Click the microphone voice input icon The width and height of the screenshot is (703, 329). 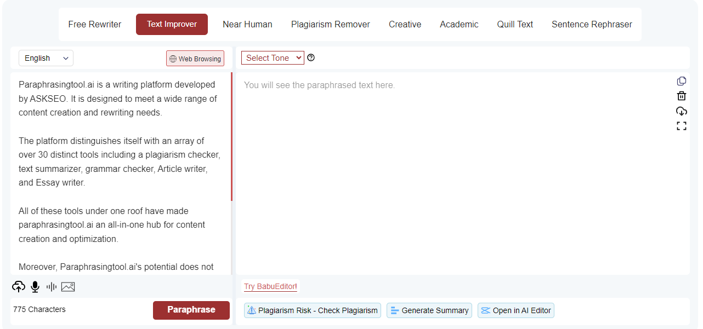coord(35,286)
